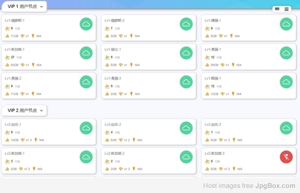Click the traffic bars icon on Lv1-新加坡-1

click(7, 65)
